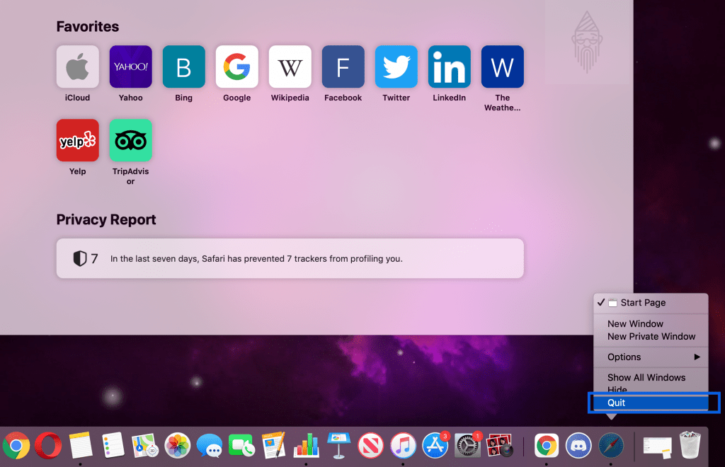The image size is (725, 467).
Task: Open Discord from the Dock
Action: click(x=578, y=446)
